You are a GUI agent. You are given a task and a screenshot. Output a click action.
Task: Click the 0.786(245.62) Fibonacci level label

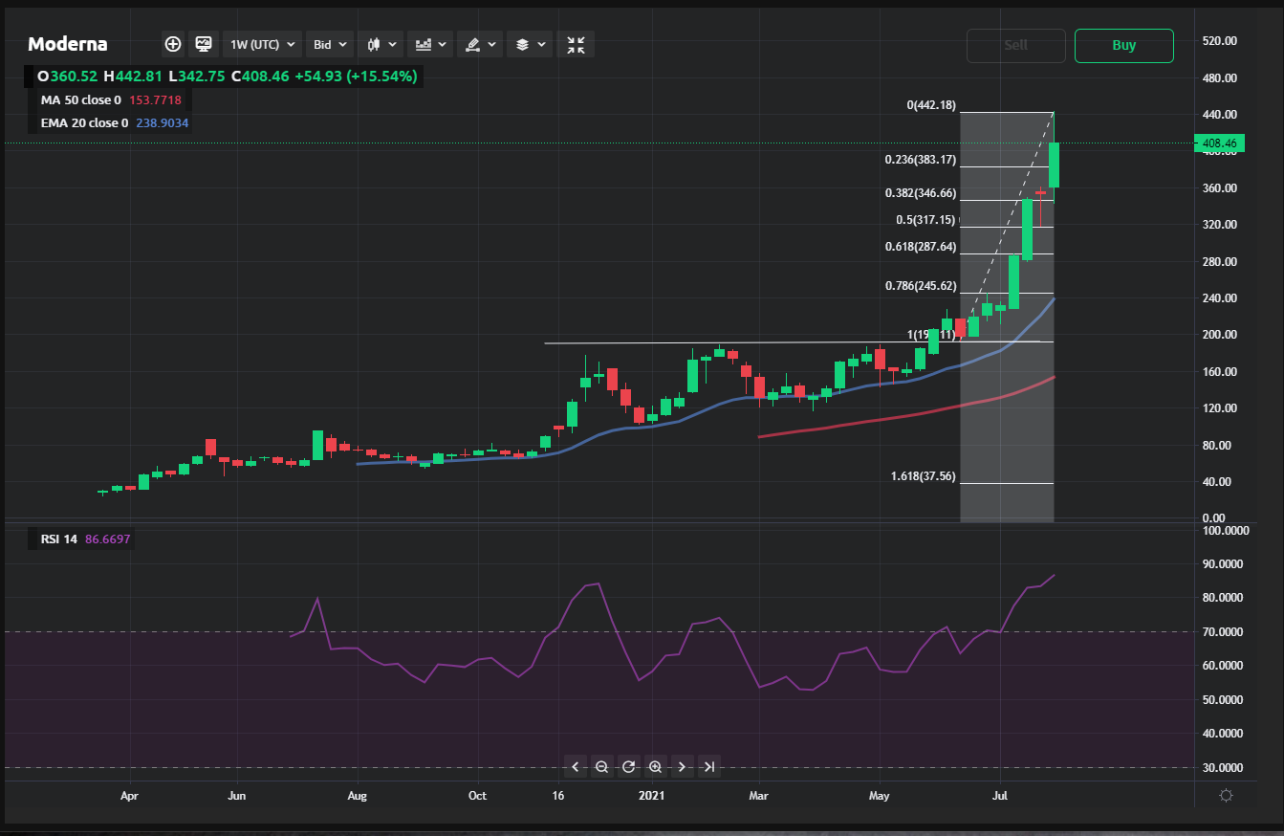coord(921,286)
